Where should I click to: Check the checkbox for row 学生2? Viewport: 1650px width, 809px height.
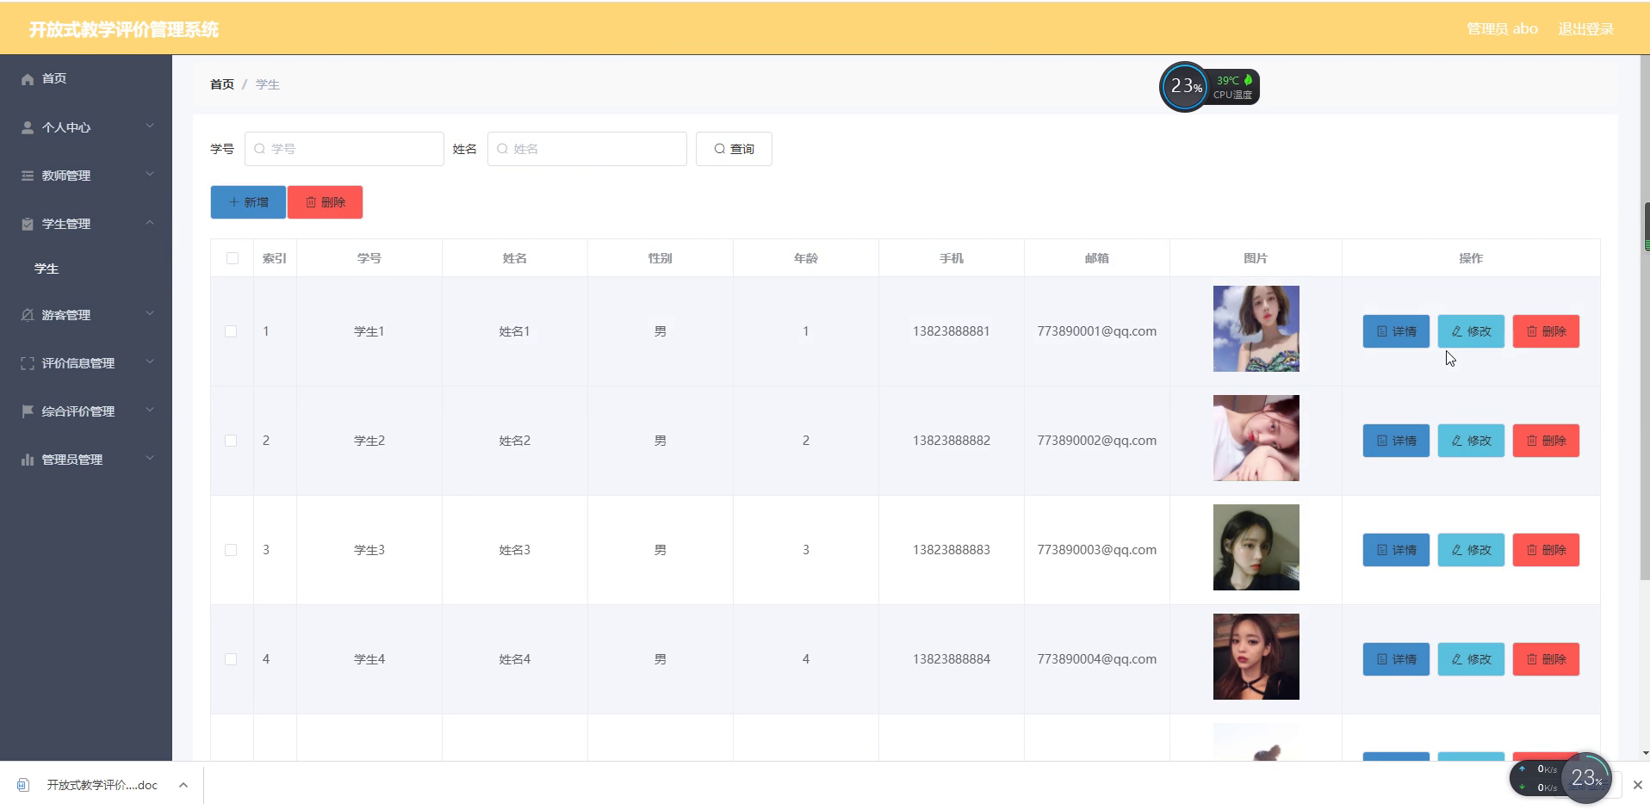(231, 441)
